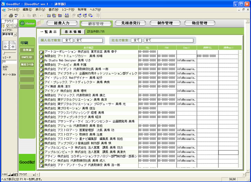Run spell check from the toolbar icon
The image size is (251, 182).
tap(16, 16)
